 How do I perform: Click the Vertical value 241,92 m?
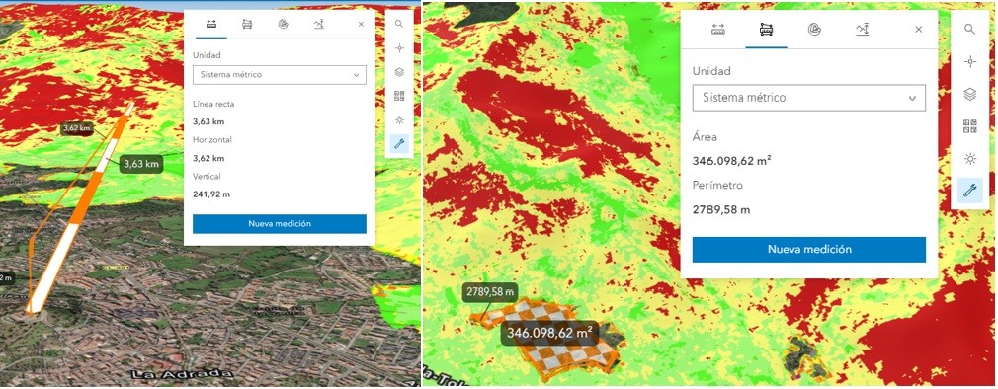tap(211, 194)
